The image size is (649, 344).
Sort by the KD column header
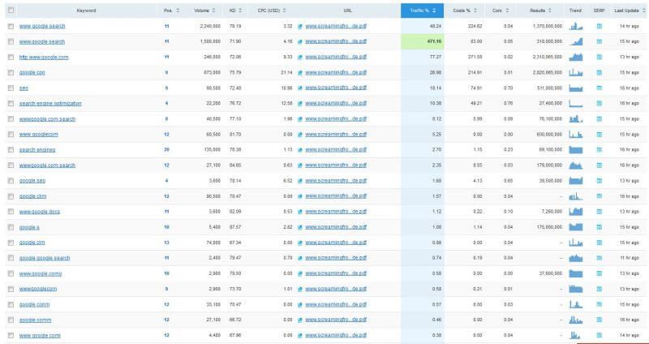click(x=235, y=11)
